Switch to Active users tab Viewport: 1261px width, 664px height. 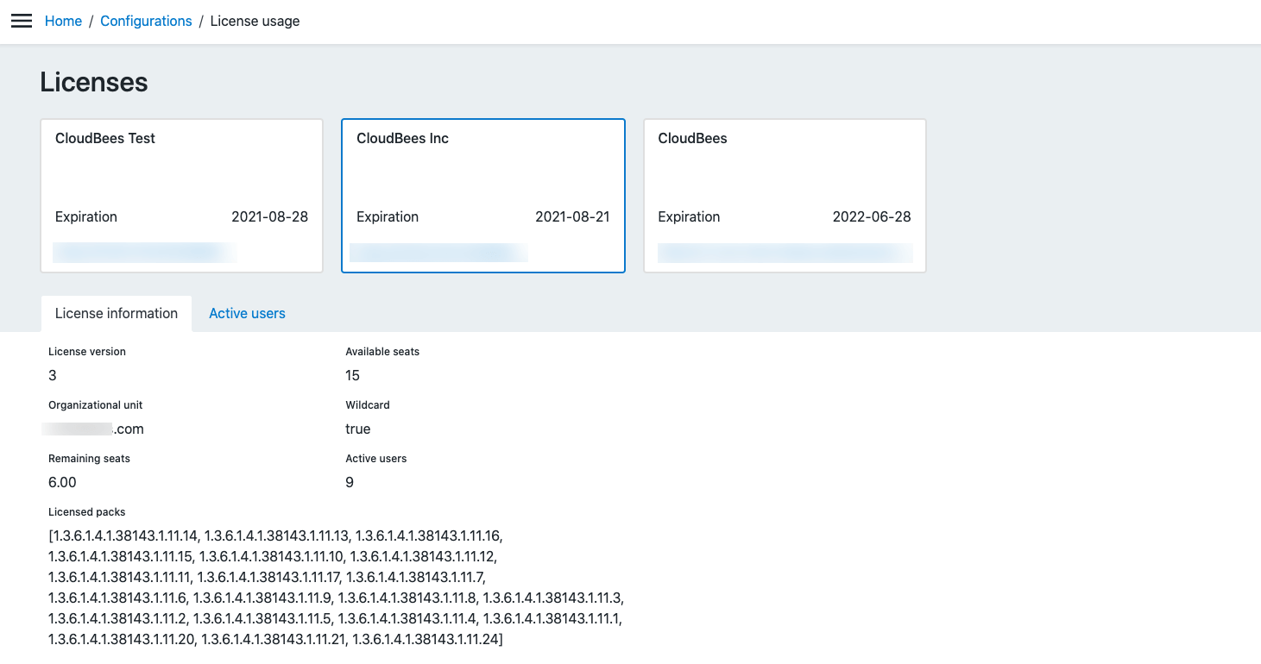[247, 313]
